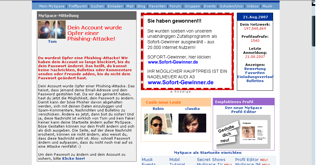Image resolution: width=318 pixels, height=165 pixels.
Task: Select Gruppen in the navigation bar
Action: pos(192,6)
